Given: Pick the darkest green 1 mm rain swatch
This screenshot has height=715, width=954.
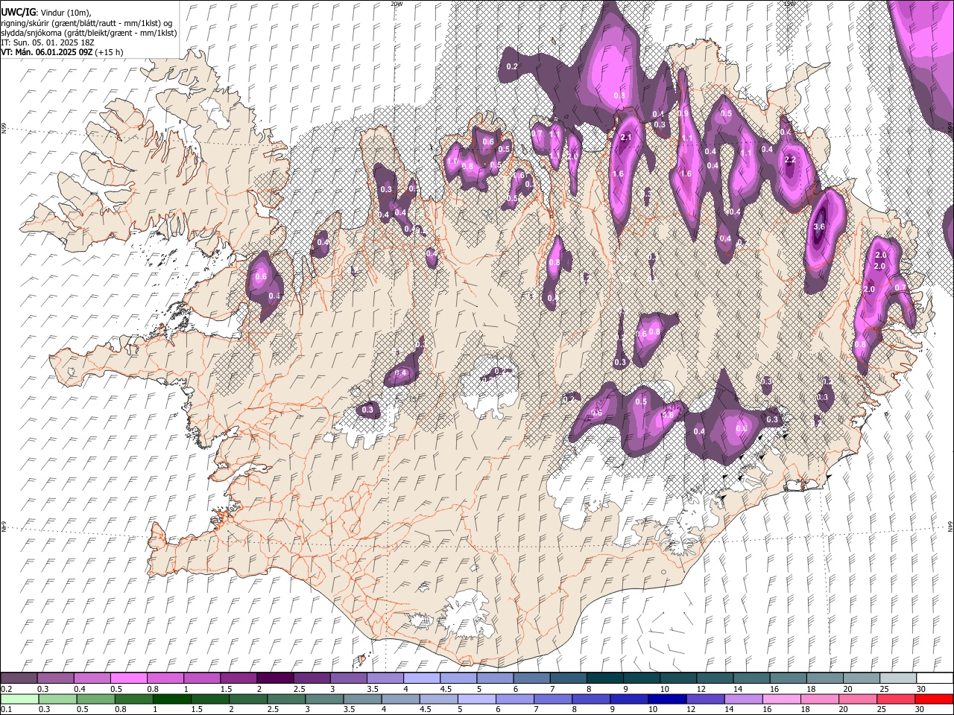Looking at the screenshot, I should tap(171, 699).
